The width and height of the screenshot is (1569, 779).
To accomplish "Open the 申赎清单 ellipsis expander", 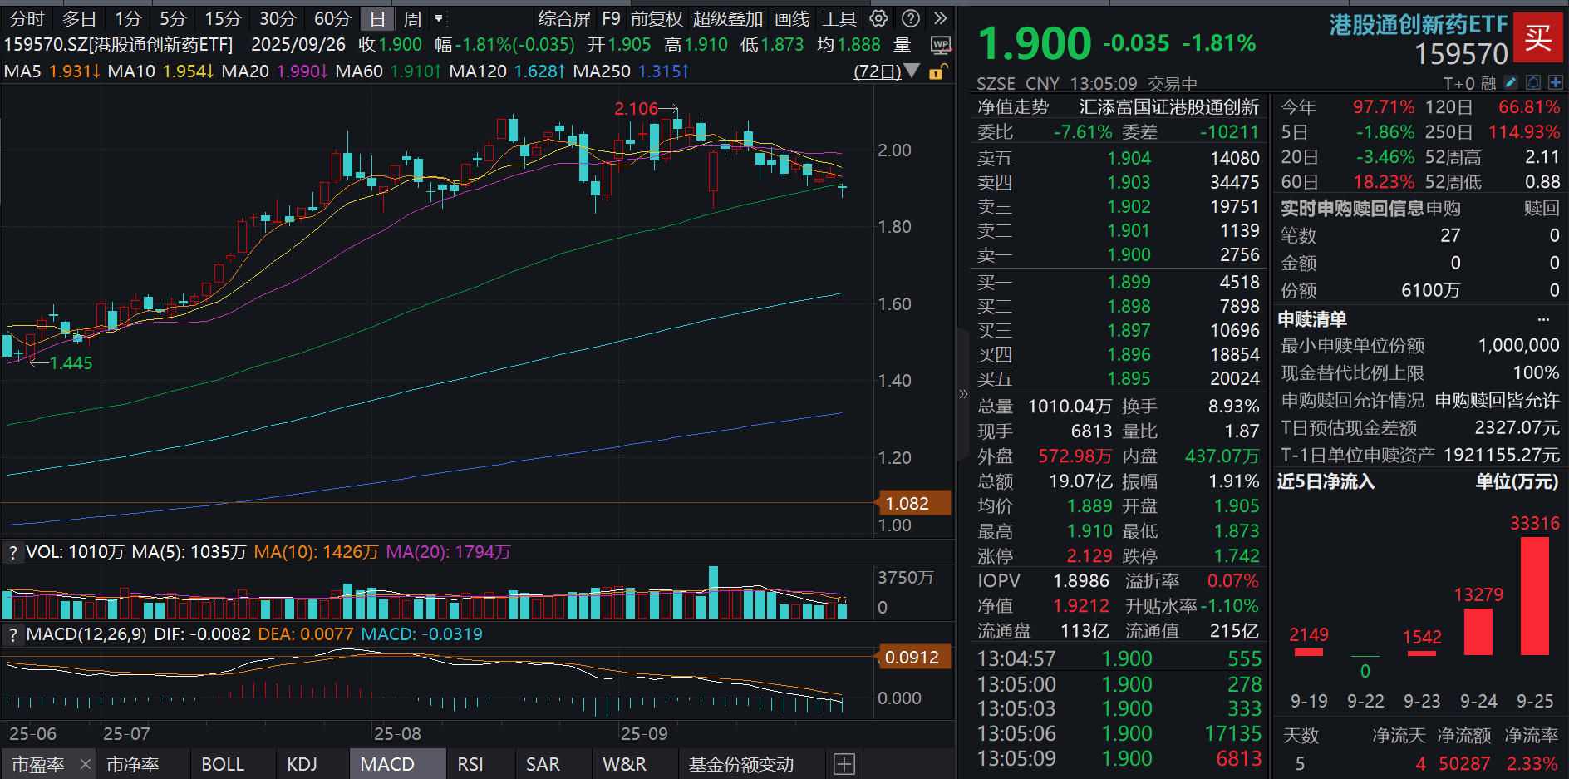I will [x=1544, y=318].
